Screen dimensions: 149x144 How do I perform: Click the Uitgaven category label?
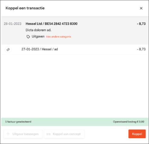[38, 36]
